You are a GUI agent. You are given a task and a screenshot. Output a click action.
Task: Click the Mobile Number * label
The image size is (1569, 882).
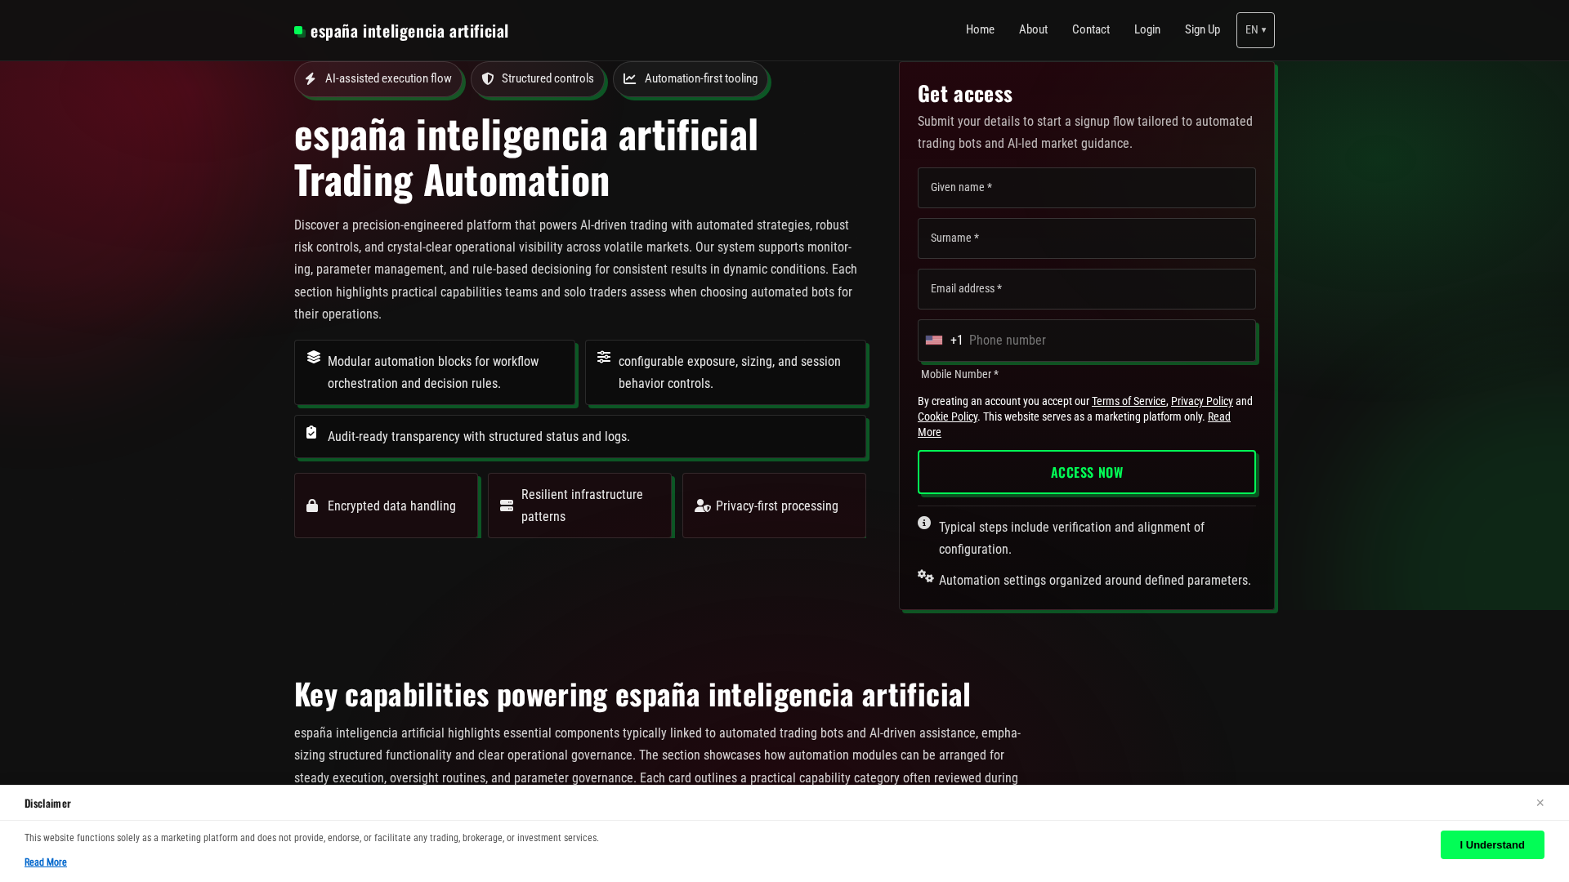coord(959,374)
